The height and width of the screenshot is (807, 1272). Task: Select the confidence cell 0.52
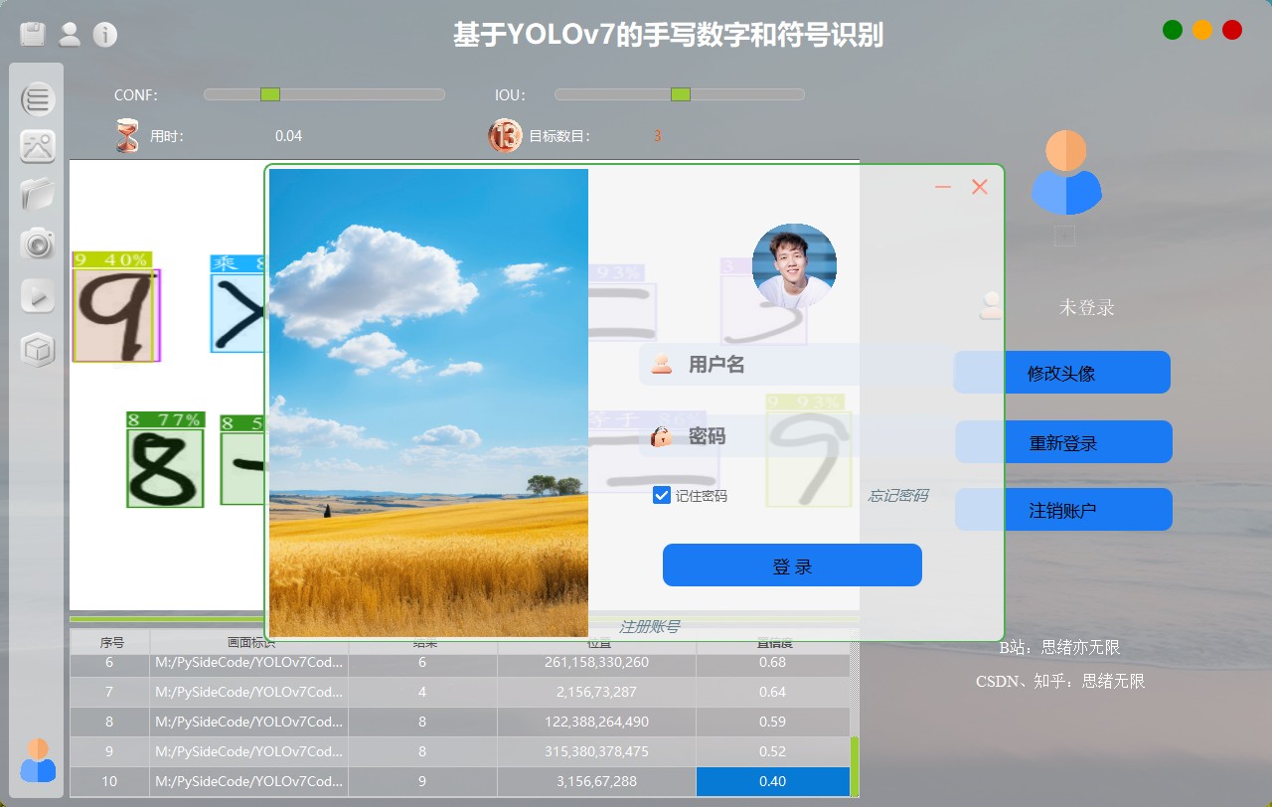click(x=772, y=751)
